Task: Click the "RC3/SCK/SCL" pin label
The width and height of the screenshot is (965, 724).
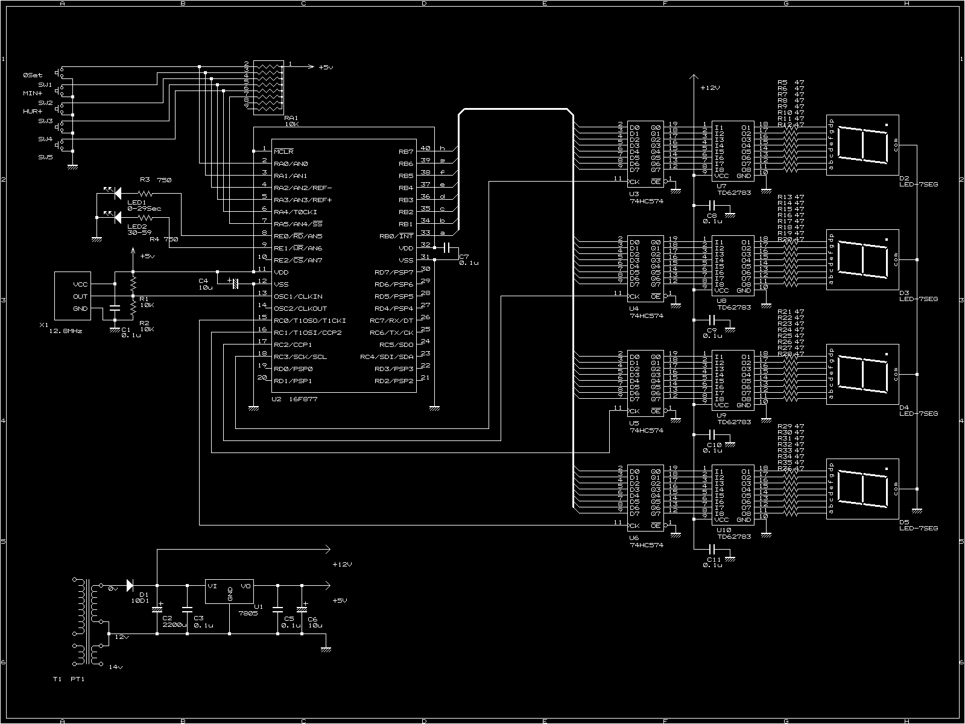Action: [300, 357]
